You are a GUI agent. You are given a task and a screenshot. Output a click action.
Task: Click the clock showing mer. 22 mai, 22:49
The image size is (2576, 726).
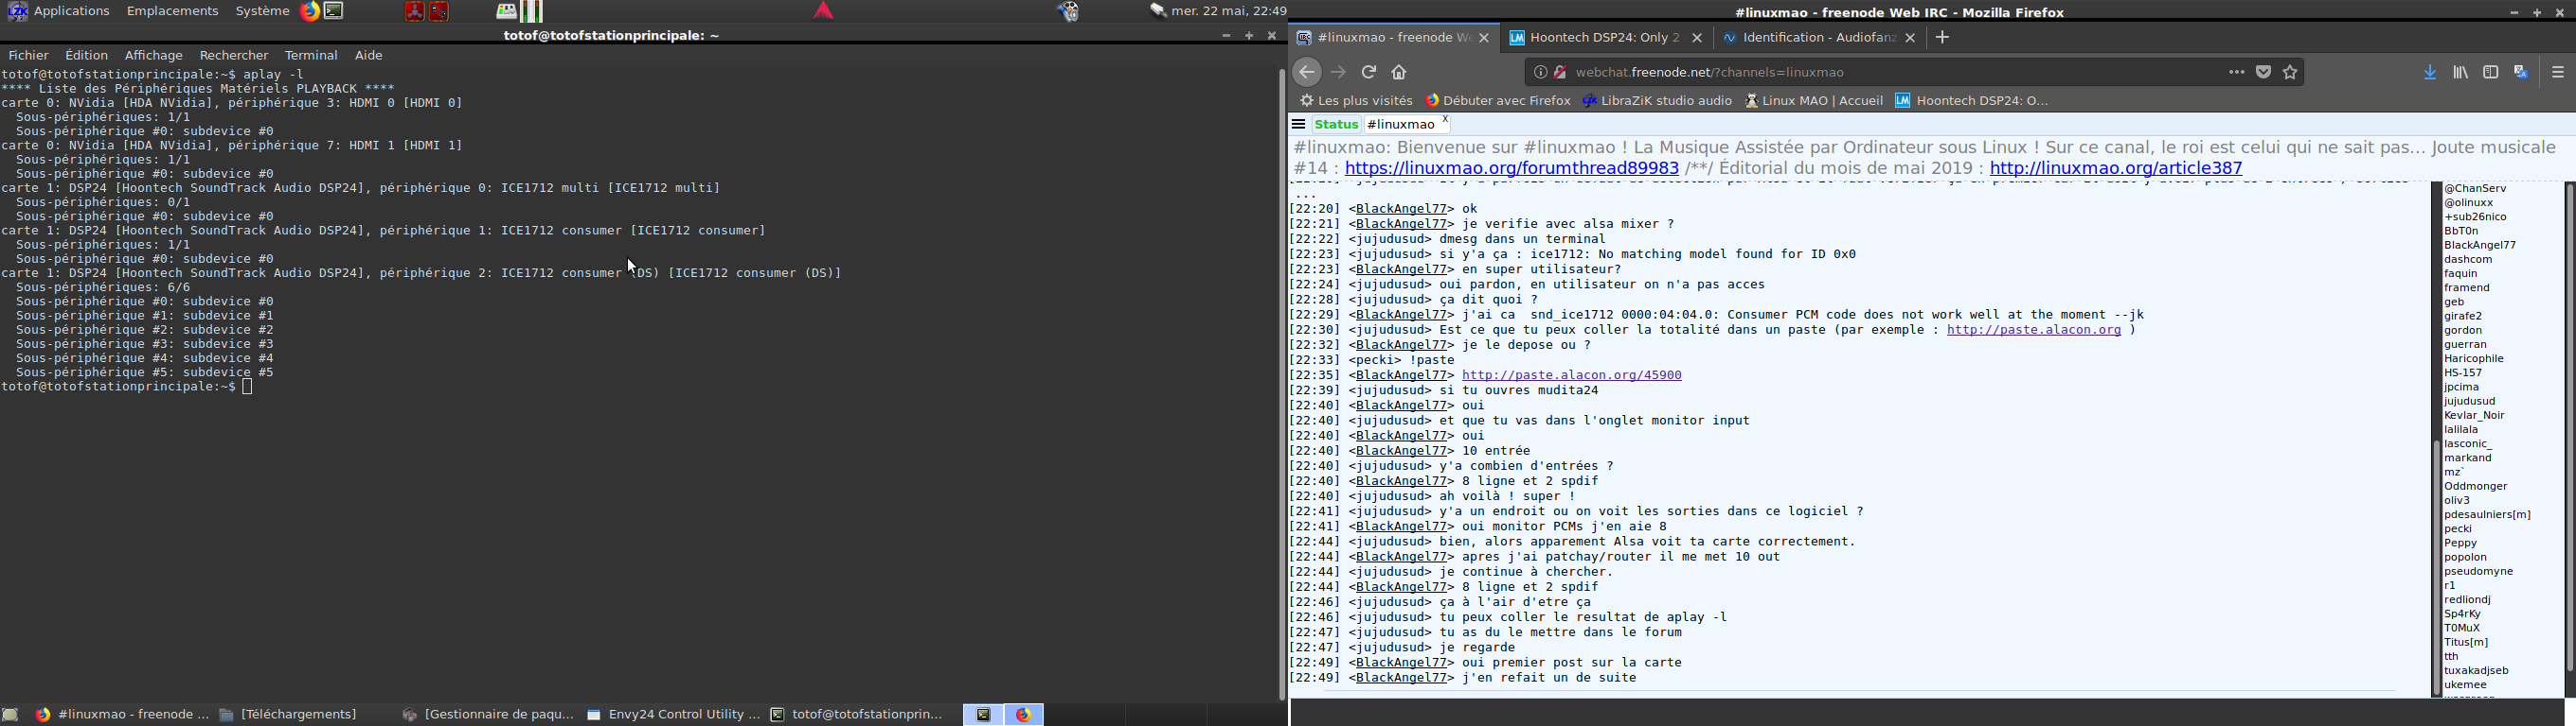(1230, 11)
